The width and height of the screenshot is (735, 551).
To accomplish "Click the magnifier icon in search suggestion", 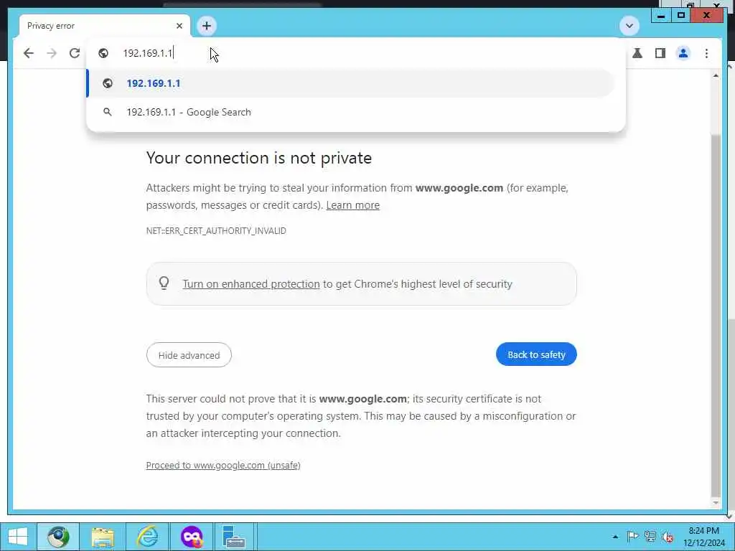I will click(x=108, y=112).
